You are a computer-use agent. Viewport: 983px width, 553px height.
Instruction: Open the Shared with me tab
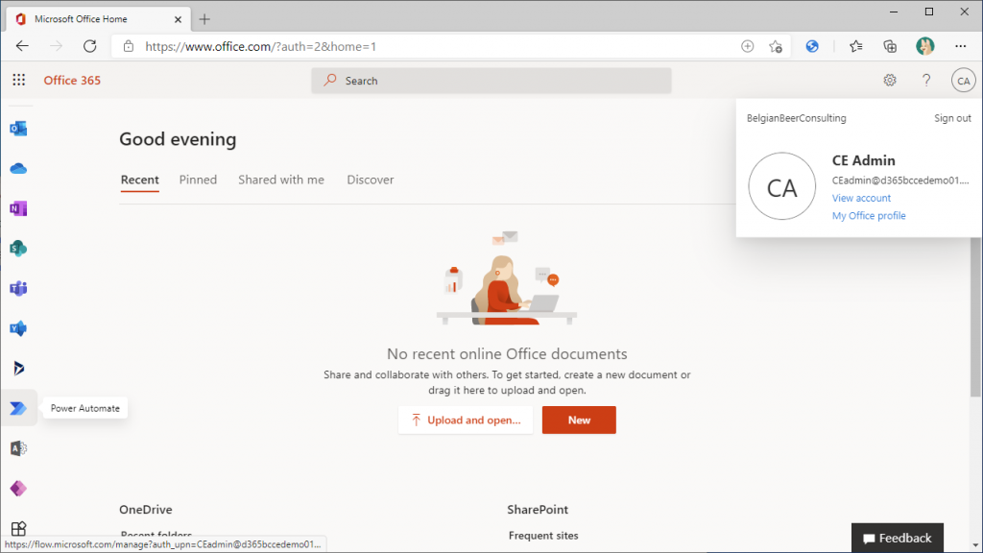click(x=281, y=180)
